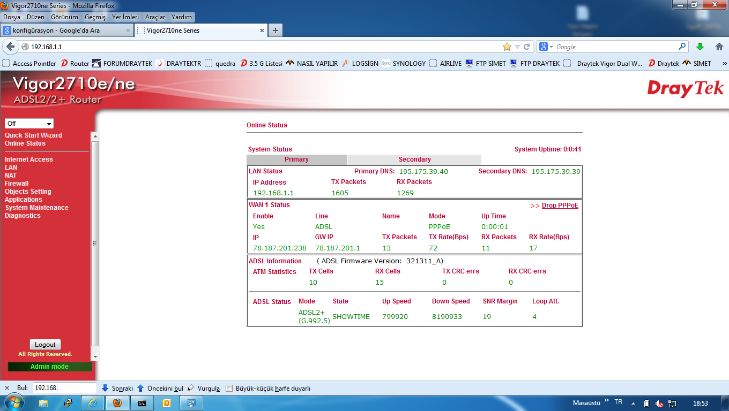The image size is (729, 411).
Task: Open the Downloads green arrow icon
Action: point(700,47)
